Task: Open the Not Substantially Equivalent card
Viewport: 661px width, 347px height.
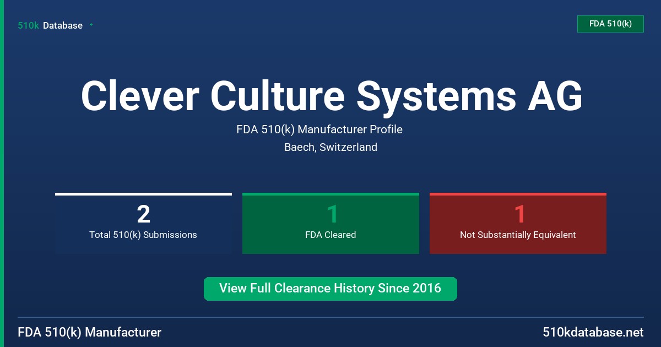Action: 518,224
